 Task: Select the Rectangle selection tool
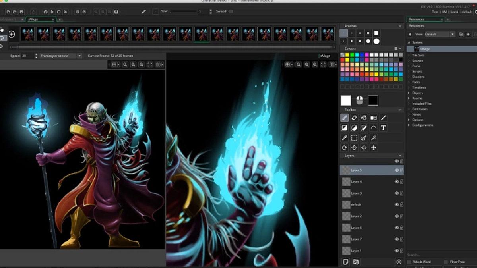pyautogui.click(x=354, y=138)
